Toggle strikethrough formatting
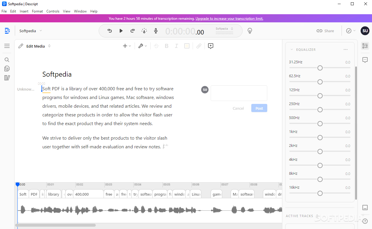This screenshot has height=229, width=372. (156, 46)
